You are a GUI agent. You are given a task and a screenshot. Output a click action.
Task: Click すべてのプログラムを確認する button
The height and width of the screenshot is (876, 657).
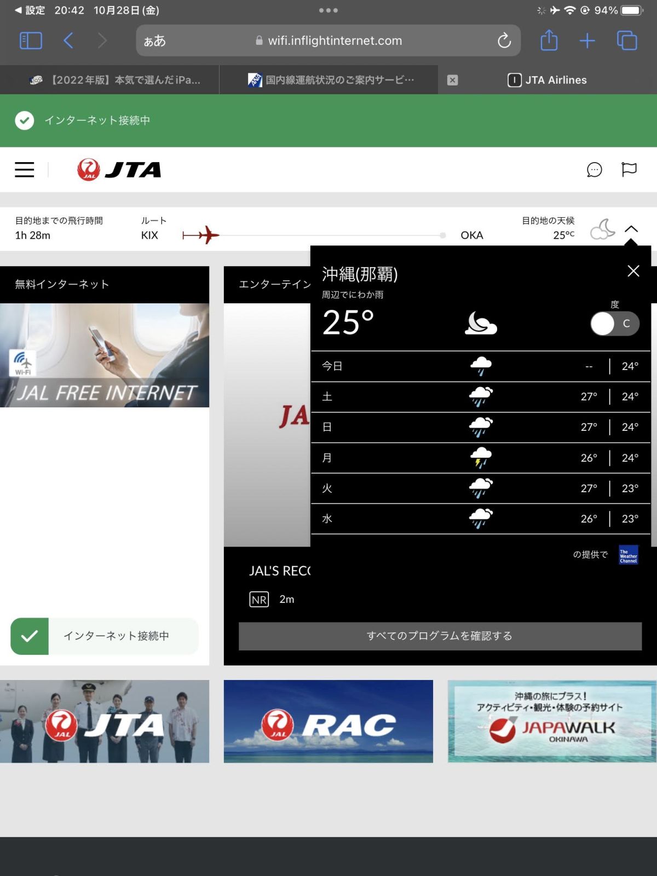point(440,636)
